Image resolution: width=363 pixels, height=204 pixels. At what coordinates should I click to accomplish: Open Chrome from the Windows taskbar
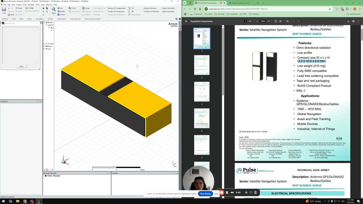tap(25, 201)
